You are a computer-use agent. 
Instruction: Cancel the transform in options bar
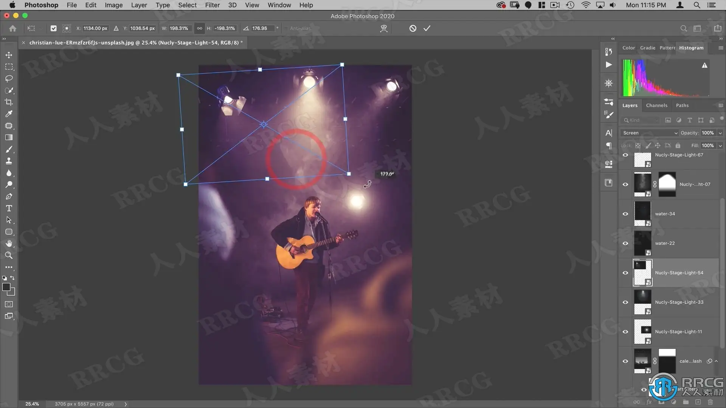click(x=413, y=28)
